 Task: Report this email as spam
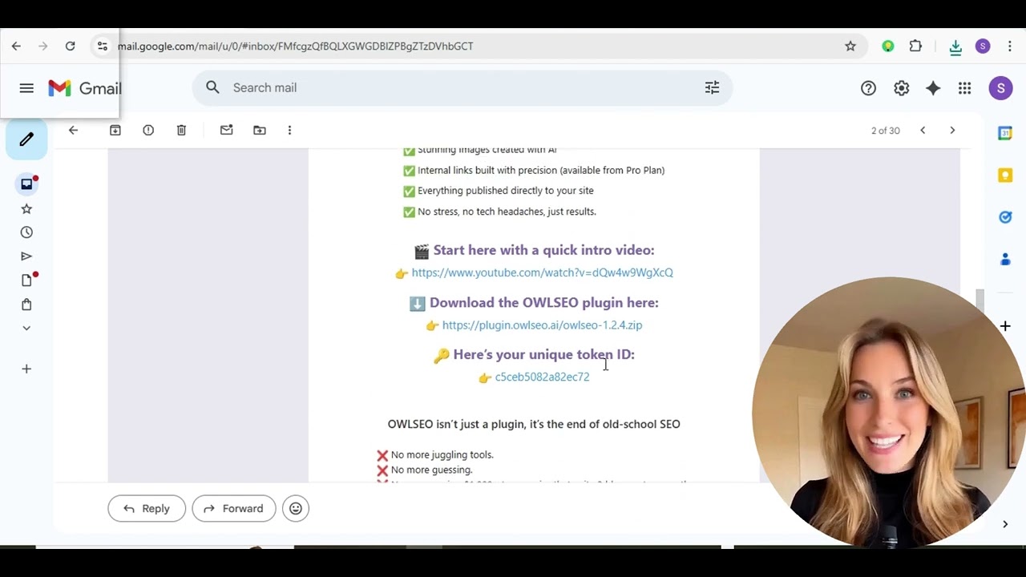click(148, 130)
